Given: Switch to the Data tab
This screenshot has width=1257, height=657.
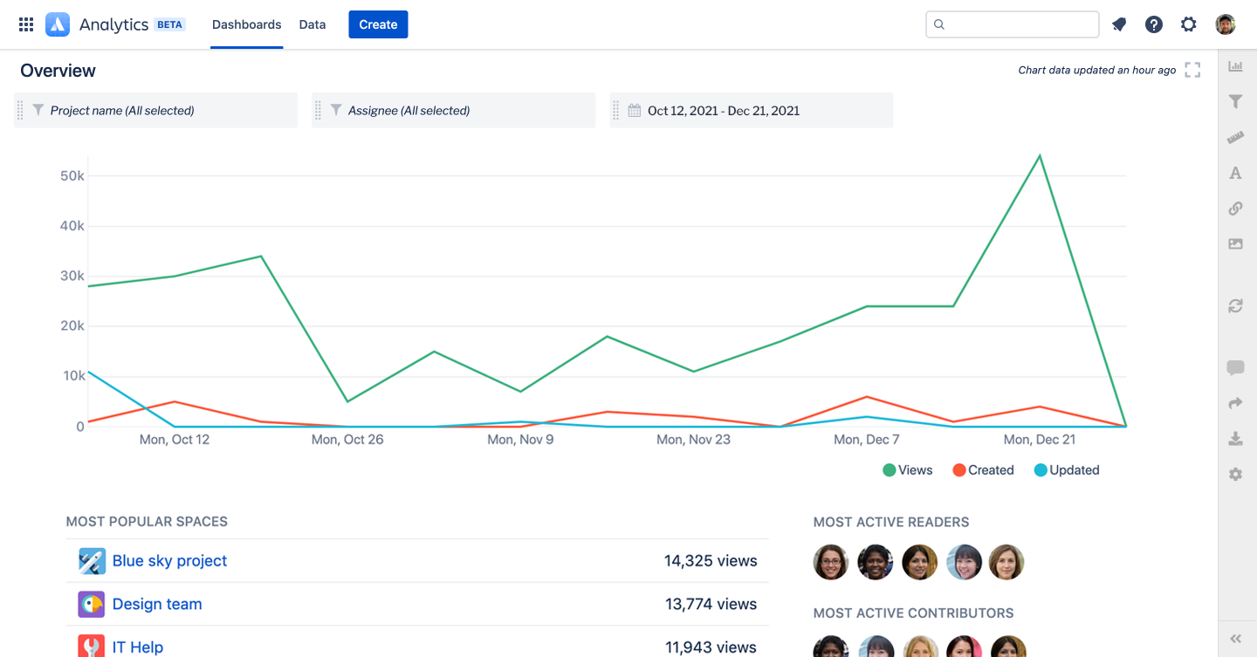Looking at the screenshot, I should 312,24.
